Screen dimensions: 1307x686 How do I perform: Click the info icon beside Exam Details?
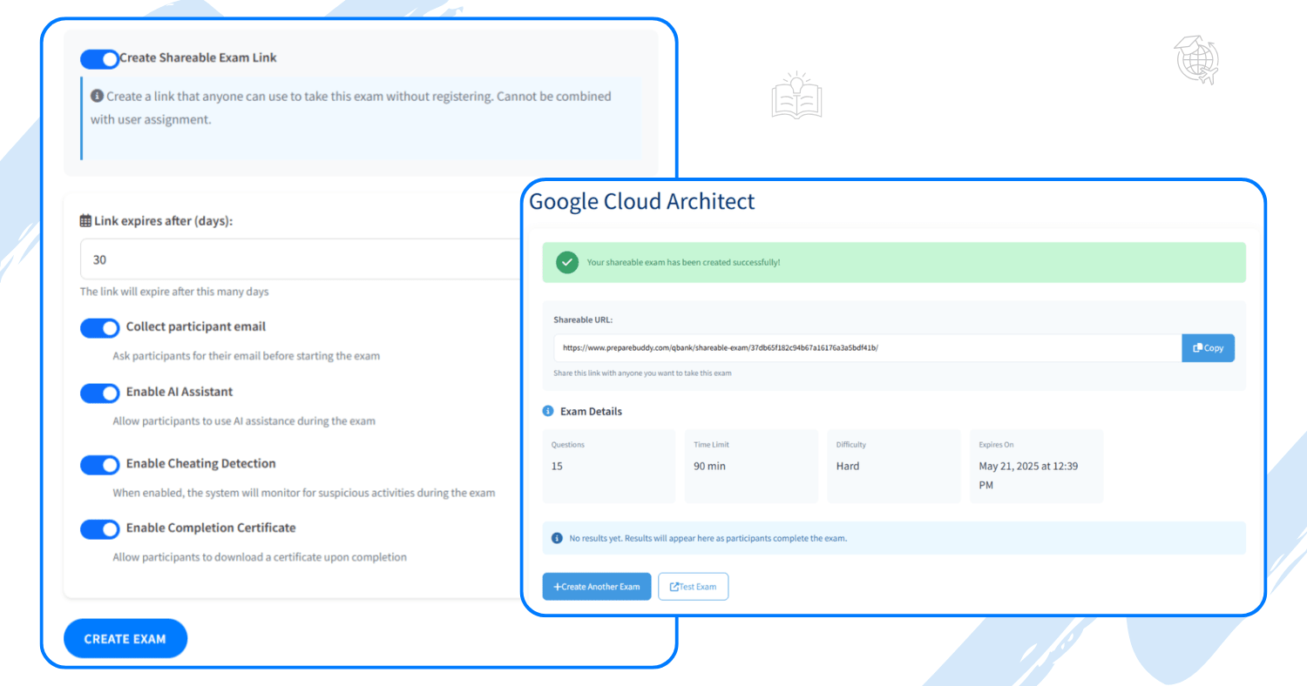(x=548, y=411)
